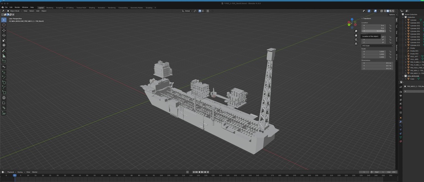The image size is (424, 182).
Task: Select the 3D Cursor tool
Action: [4, 25]
